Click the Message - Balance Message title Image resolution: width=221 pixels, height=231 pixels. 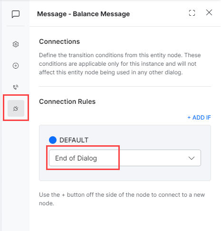coord(84,14)
